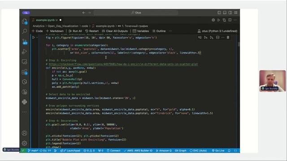Show errors and warnings panel
Screen dimensions: 287x161
click(89, 151)
